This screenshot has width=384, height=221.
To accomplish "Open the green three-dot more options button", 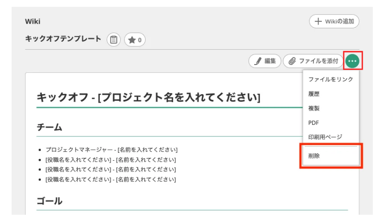I will pyautogui.click(x=352, y=61).
